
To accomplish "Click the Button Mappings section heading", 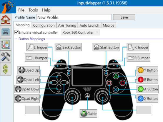I will pyautogui.click(x=32, y=39).
